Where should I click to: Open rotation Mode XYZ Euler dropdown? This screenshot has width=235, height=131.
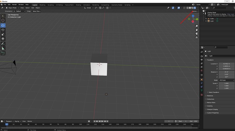point(226,80)
